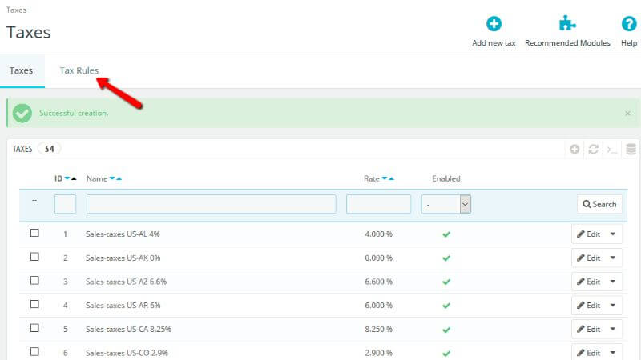Screen dimensions: 641x360
Task: Click the Taxes breadcrumb link
Action: tap(16, 10)
